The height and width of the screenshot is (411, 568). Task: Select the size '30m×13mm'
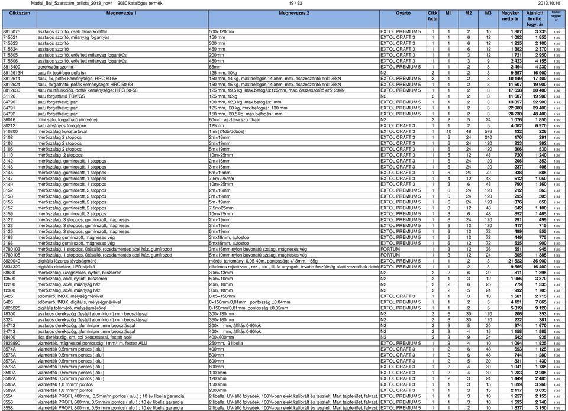[221, 273]
